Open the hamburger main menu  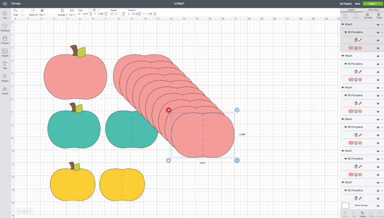point(4,3)
